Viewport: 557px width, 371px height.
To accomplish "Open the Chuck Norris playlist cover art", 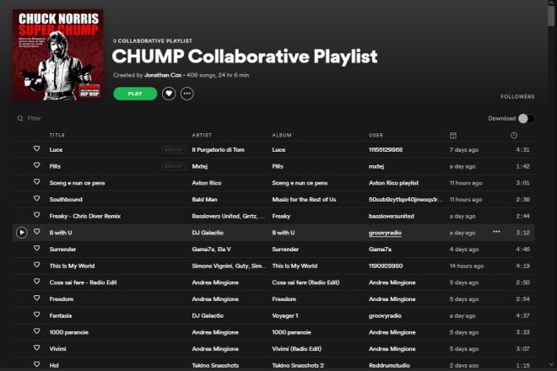I will click(x=58, y=55).
